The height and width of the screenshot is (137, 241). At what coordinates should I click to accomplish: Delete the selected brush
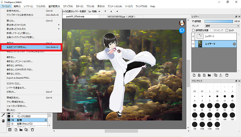(x=32, y=130)
